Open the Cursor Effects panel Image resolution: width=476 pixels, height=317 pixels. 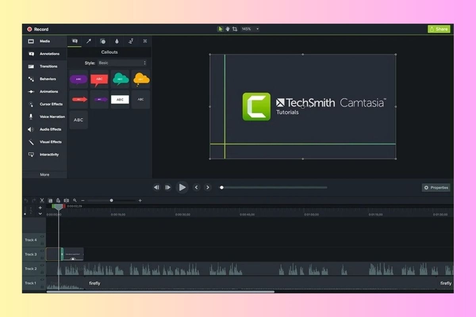44,104
